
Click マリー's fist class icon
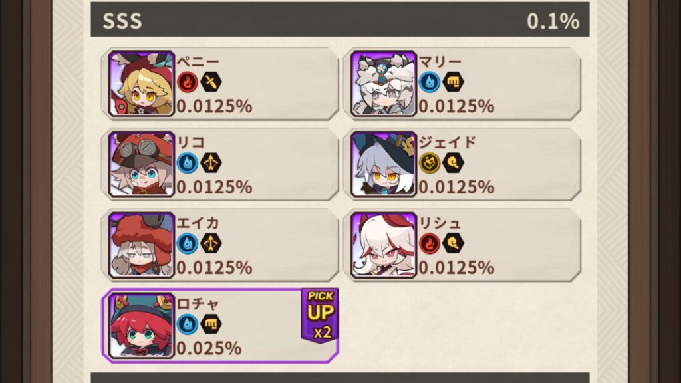pos(453,82)
